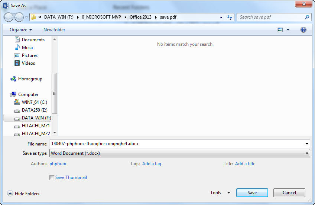
Task: Select WIN7_64 (C:) drive in sidebar
Action: pos(34,102)
